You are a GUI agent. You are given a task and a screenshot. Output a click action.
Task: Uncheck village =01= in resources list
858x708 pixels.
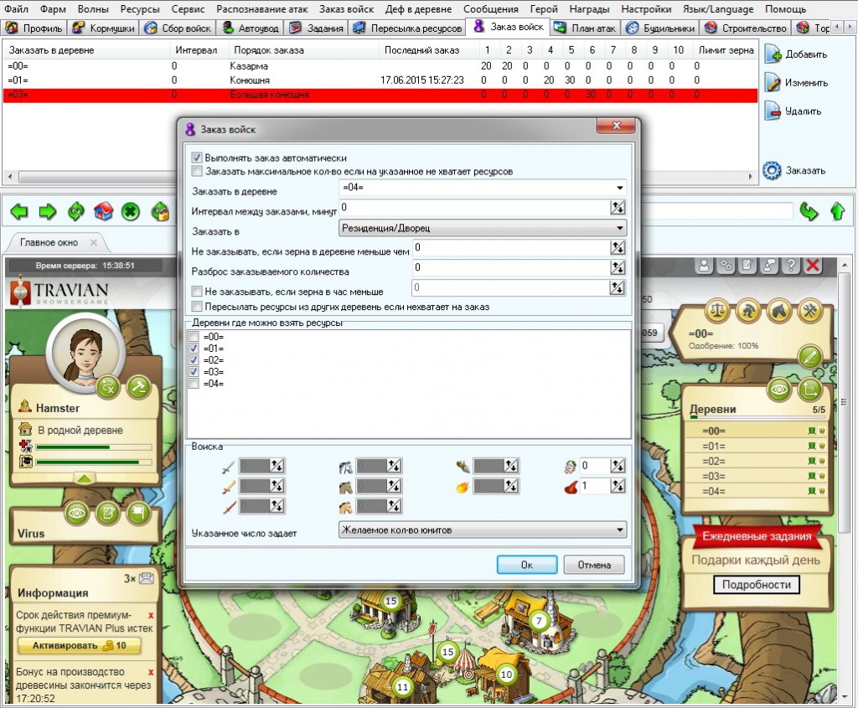point(194,349)
